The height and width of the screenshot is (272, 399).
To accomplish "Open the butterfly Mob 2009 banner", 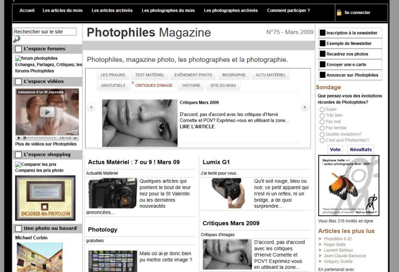I will 349,186.
